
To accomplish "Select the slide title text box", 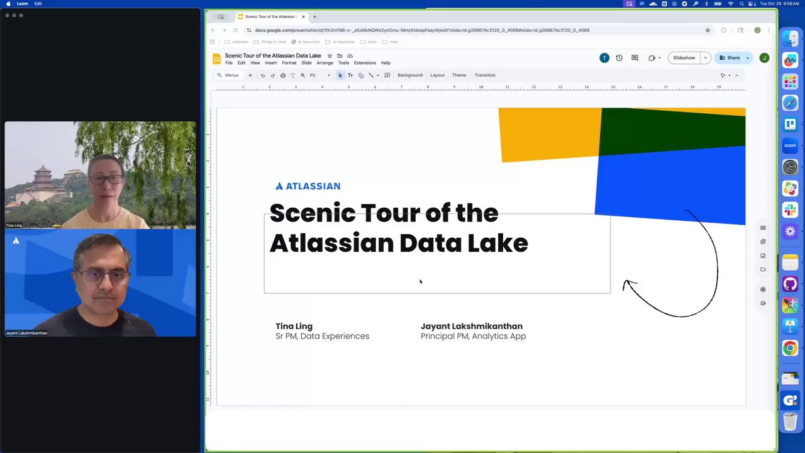I will point(437,254).
